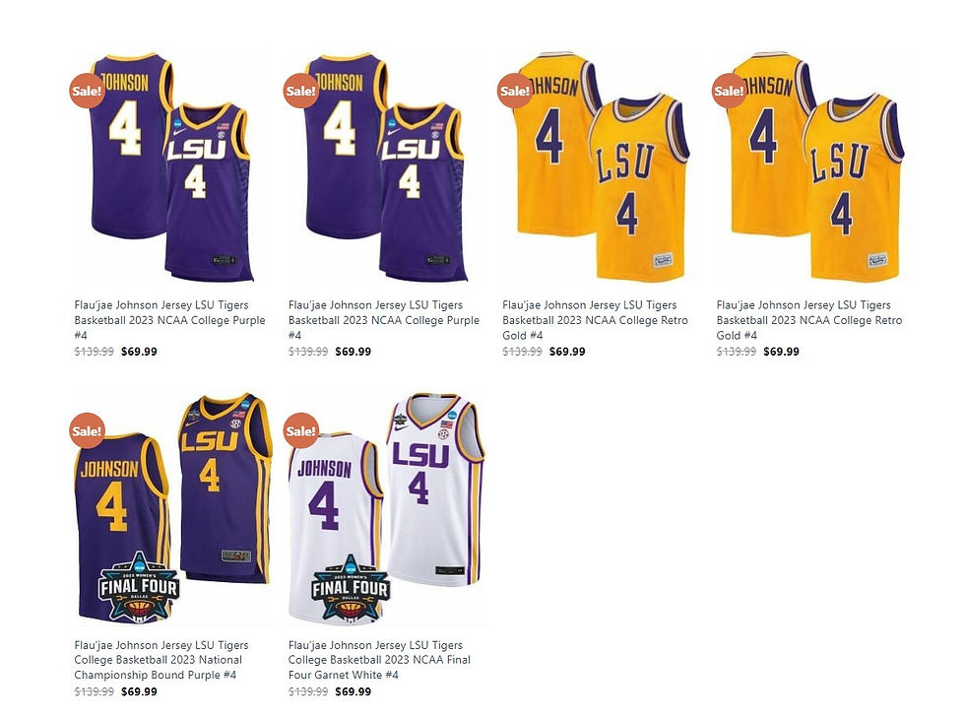Open the white Garnet jersey product image

tap(387, 508)
